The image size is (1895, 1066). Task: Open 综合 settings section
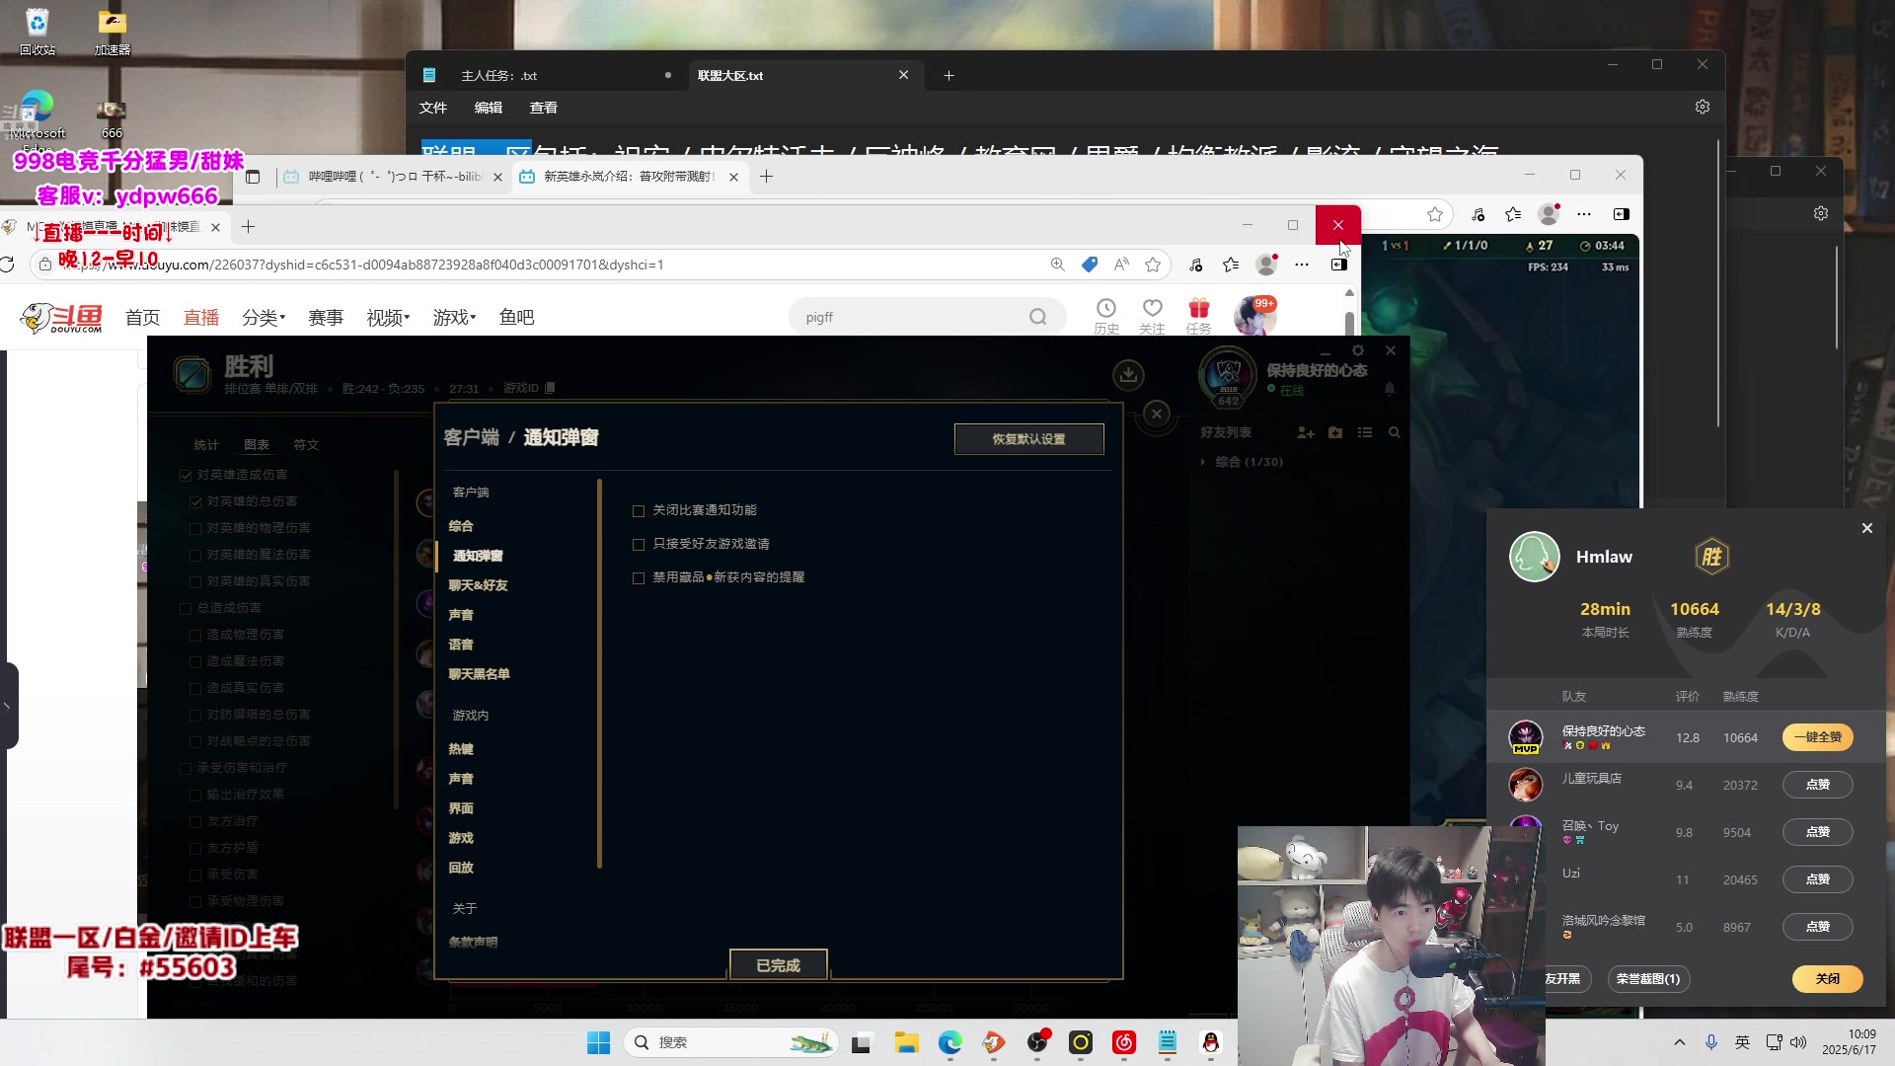[x=461, y=526]
